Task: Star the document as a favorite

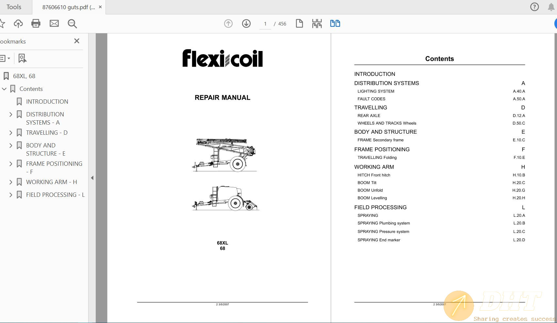Action: point(3,23)
